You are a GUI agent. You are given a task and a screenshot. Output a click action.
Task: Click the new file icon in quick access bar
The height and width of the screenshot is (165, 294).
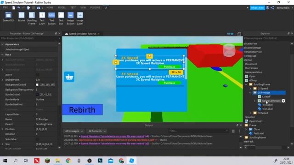coord(14,8)
